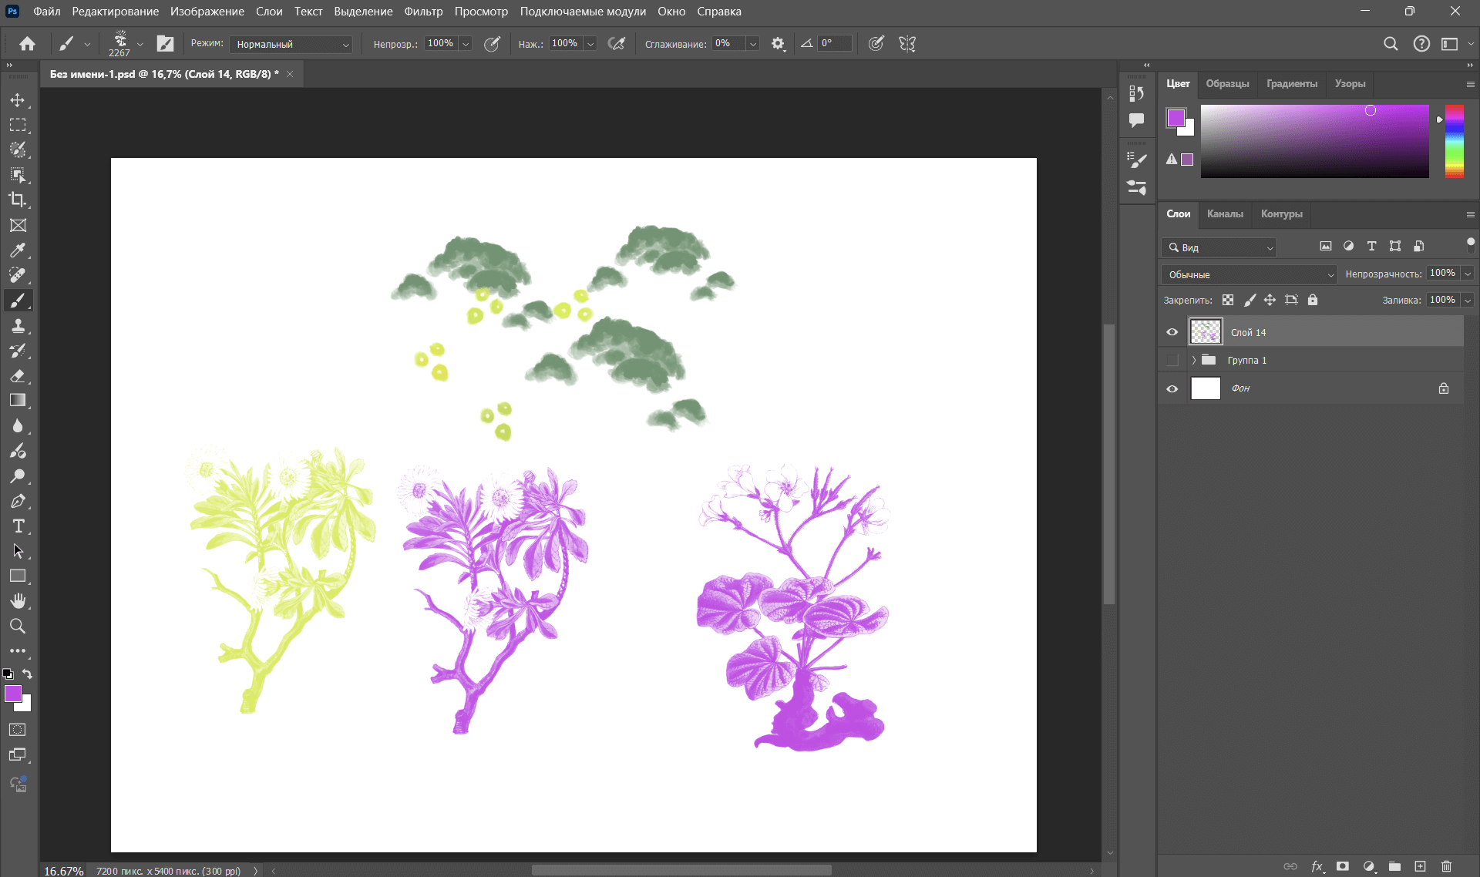The height and width of the screenshot is (877, 1480).
Task: Toggle pressure for size button
Action: coord(876,44)
